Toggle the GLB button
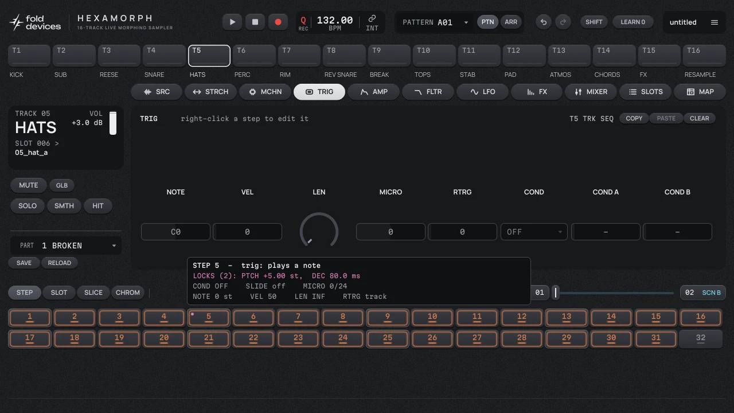The height and width of the screenshot is (413, 734). point(62,185)
